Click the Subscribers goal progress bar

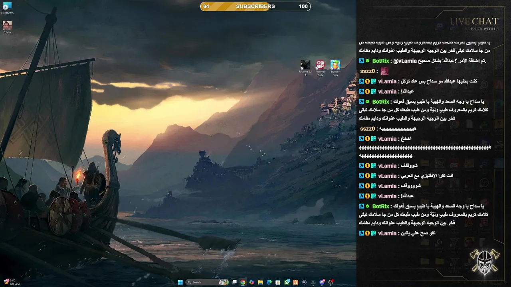point(255,6)
